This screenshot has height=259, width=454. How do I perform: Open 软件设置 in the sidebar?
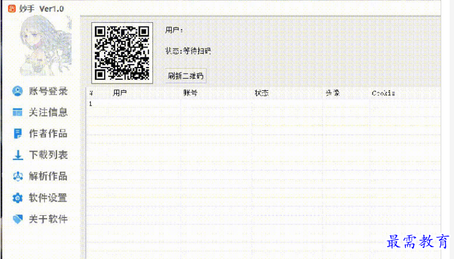coord(40,198)
